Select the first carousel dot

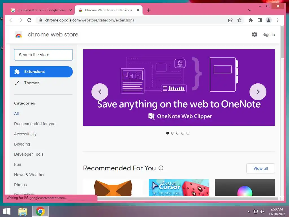[168, 133]
